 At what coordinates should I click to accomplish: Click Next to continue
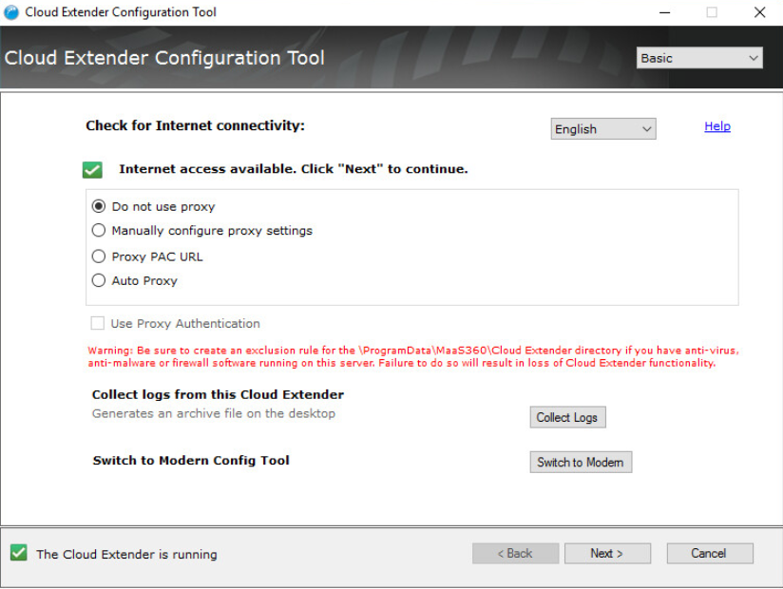coord(606,553)
